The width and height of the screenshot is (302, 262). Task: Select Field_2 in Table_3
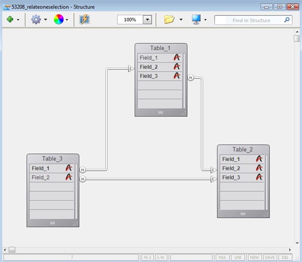coord(40,177)
